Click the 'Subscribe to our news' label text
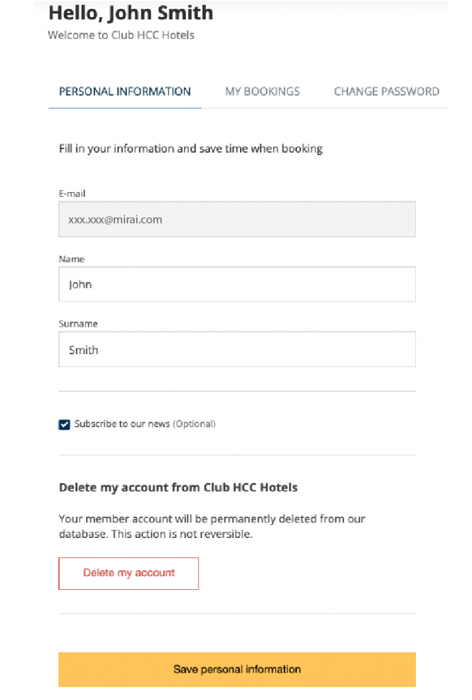The width and height of the screenshot is (472, 700). pyautogui.click(x=122, y=424)
